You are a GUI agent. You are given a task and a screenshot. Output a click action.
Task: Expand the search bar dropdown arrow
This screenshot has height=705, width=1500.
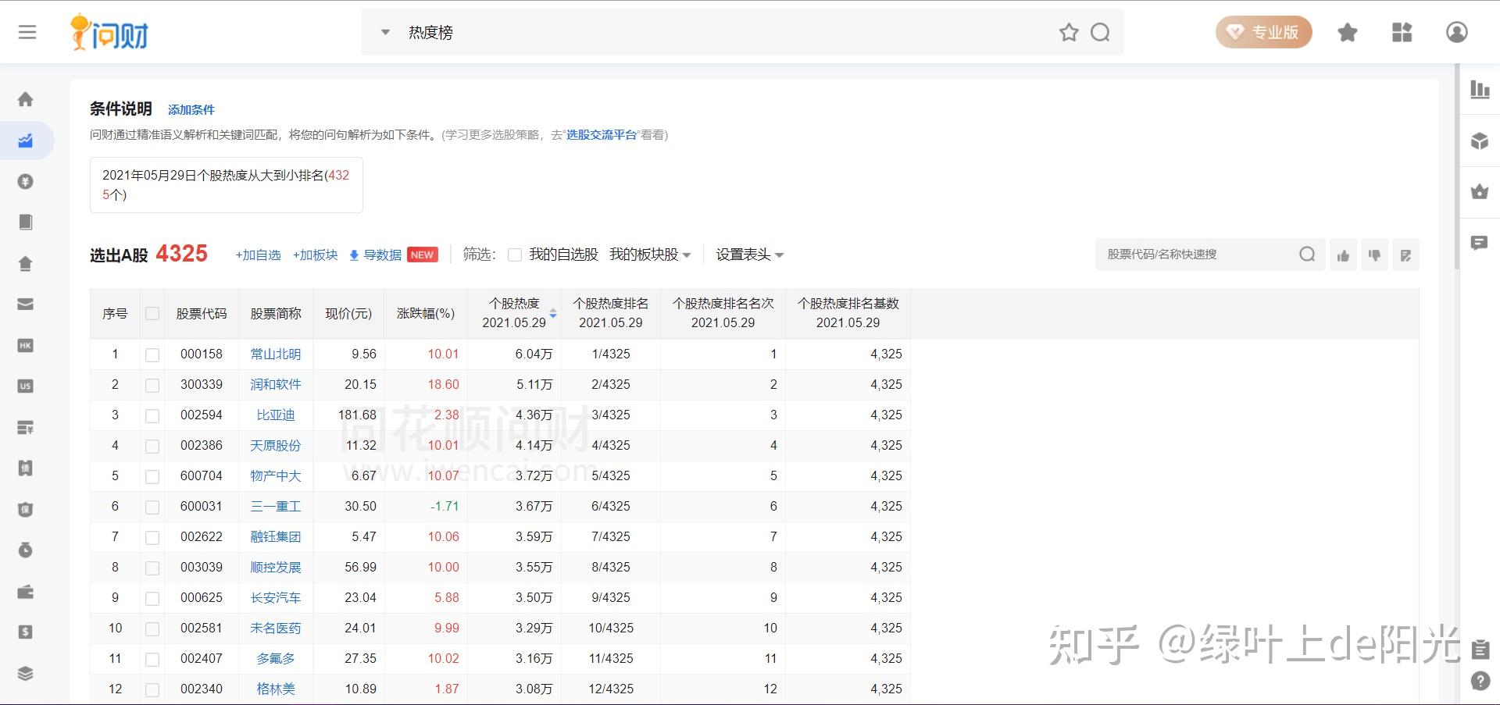pos(385,32)
